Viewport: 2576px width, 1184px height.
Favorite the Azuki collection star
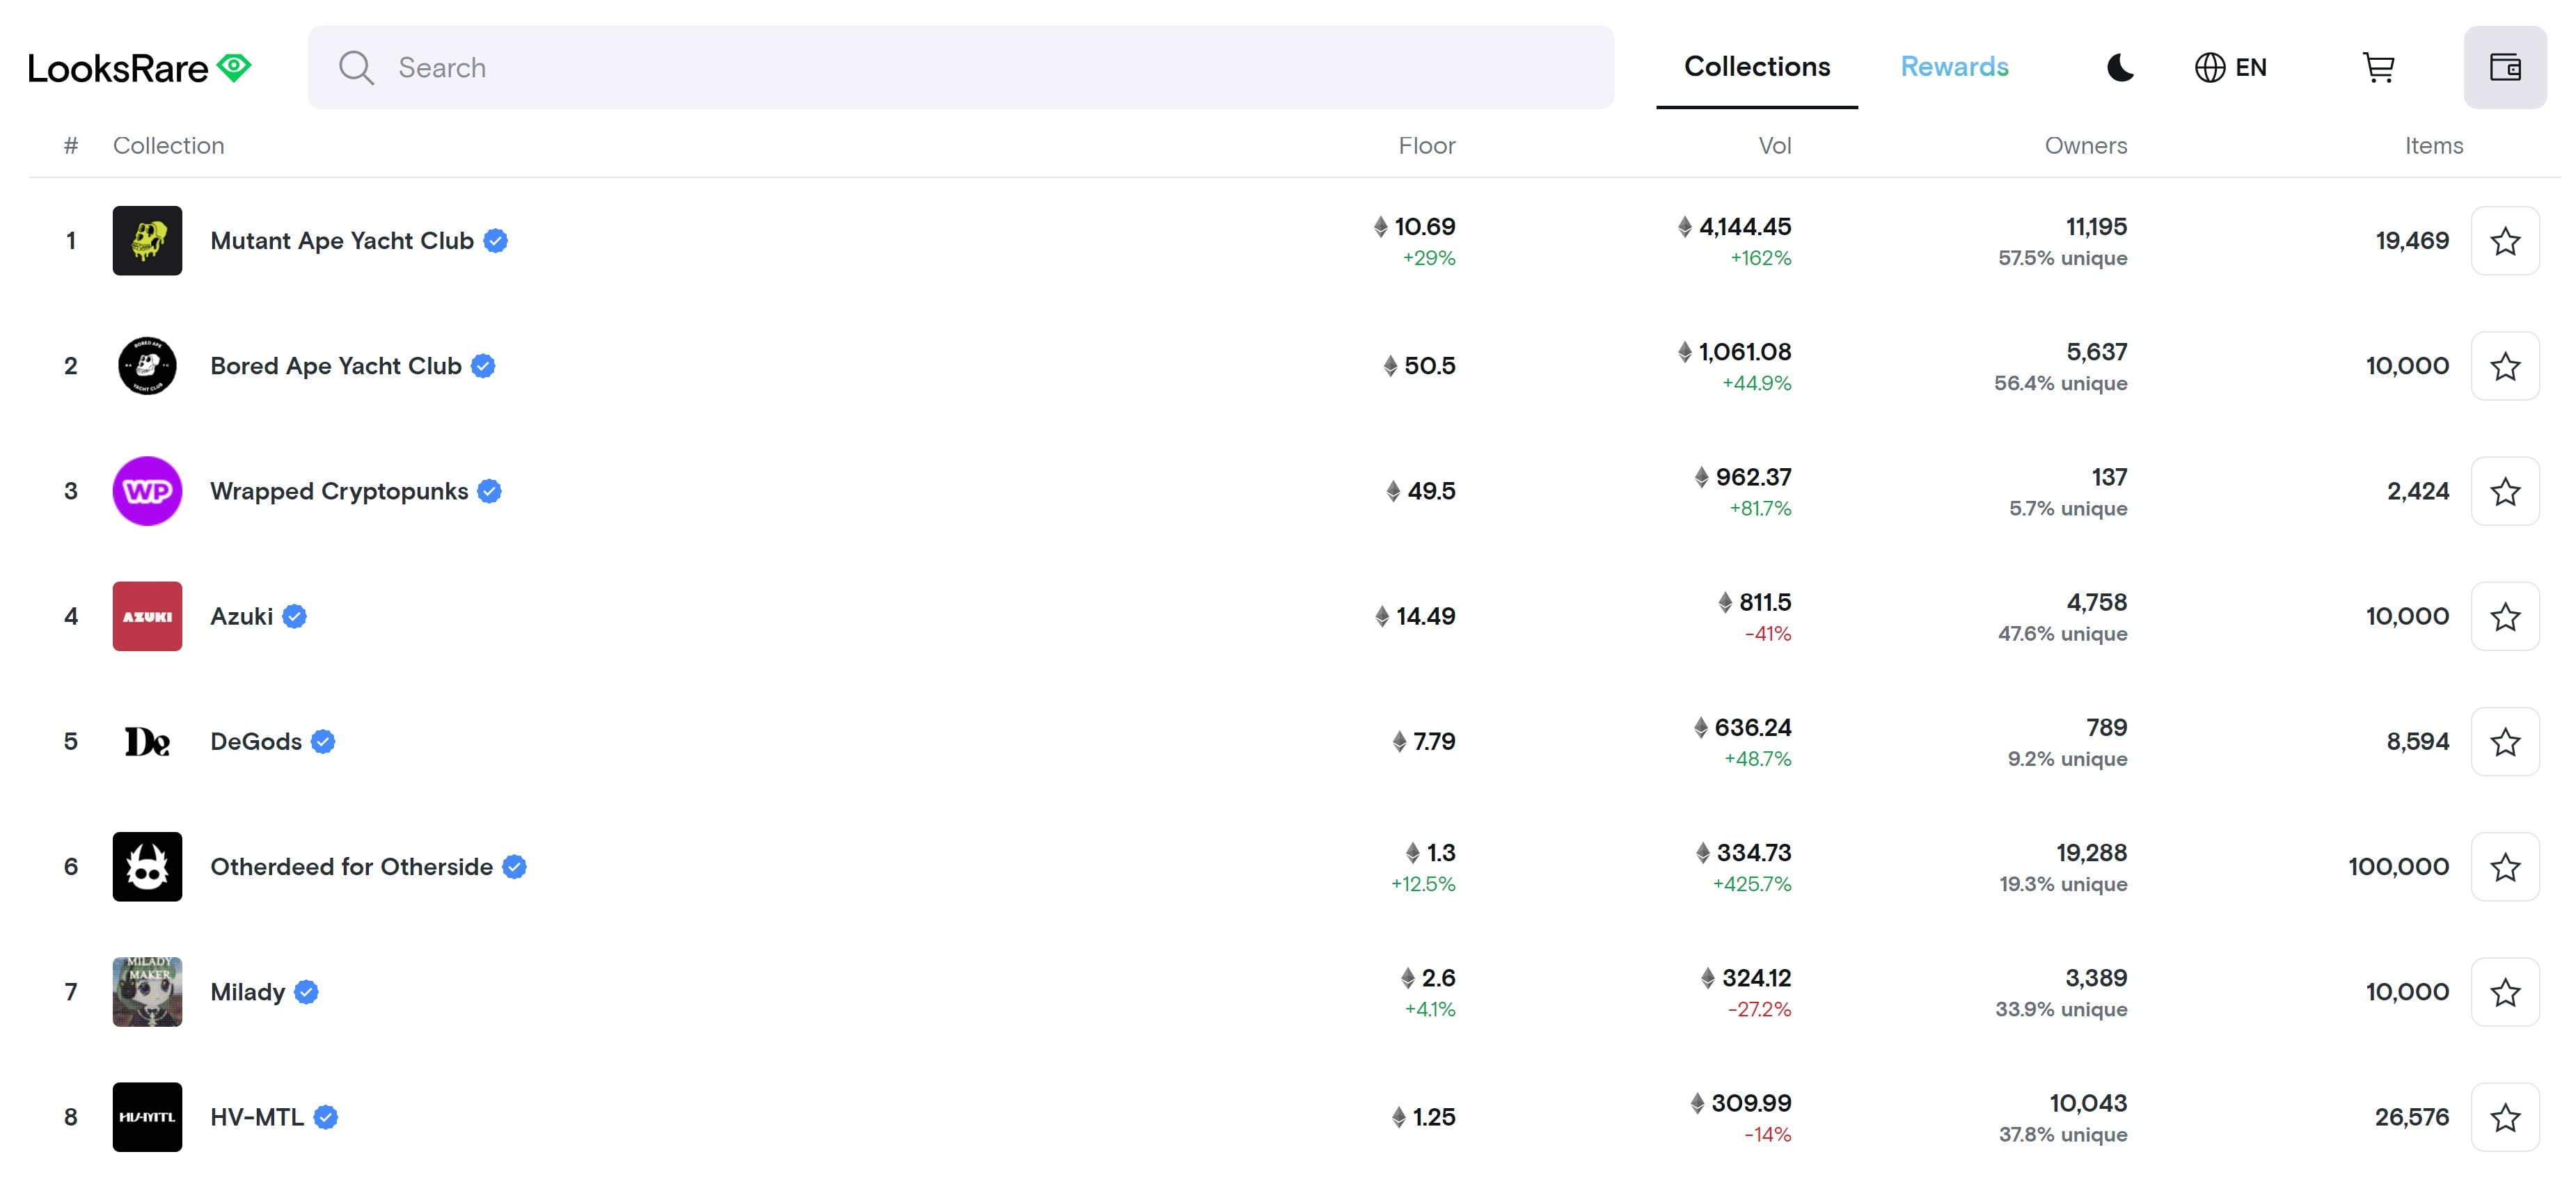coord(2505,616)
